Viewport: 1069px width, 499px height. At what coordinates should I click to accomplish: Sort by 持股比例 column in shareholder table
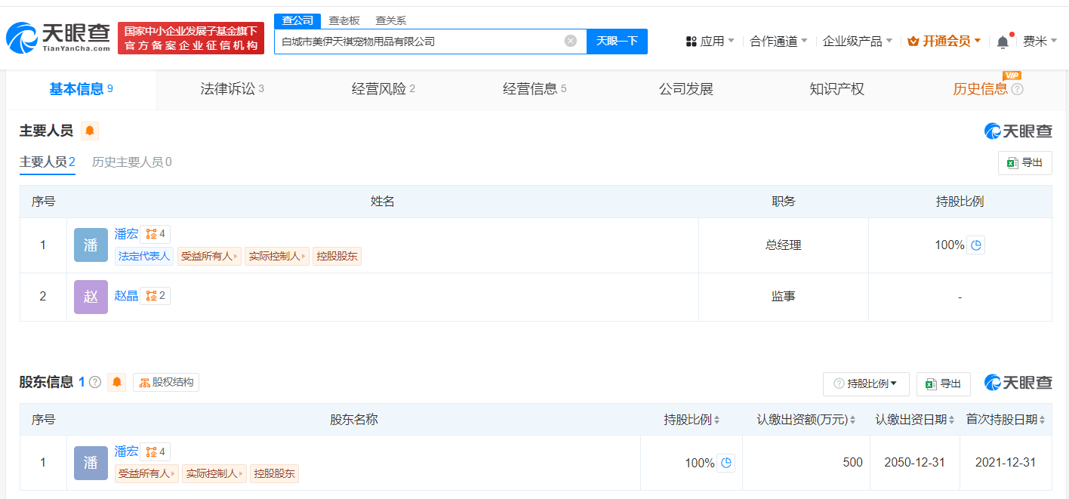tap(716, 420)
